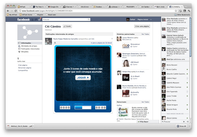Viewport: 197px width, 137px height.
Task: Click chat settings gear icon
Action: [184, 121]
